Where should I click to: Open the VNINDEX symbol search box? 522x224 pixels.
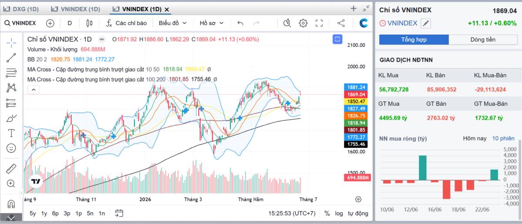click(20, 23)
